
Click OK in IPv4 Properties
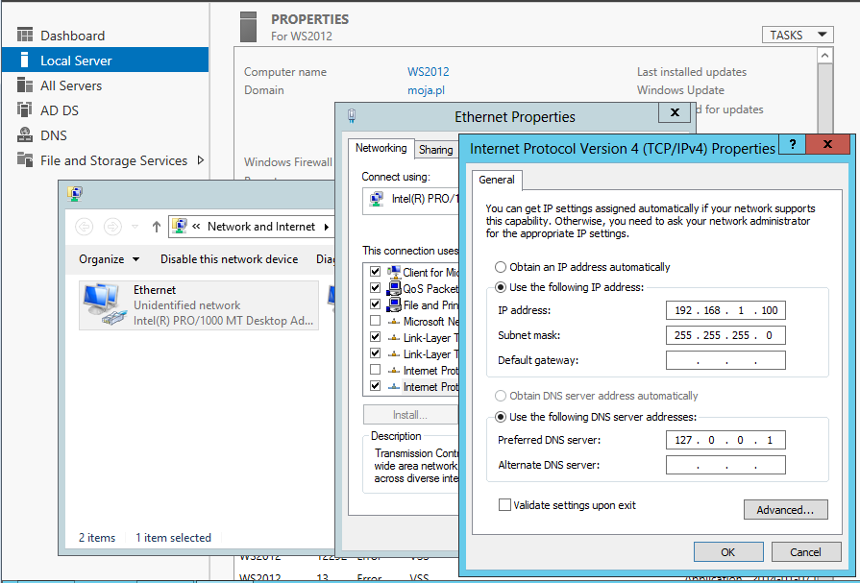pos(727,551)
